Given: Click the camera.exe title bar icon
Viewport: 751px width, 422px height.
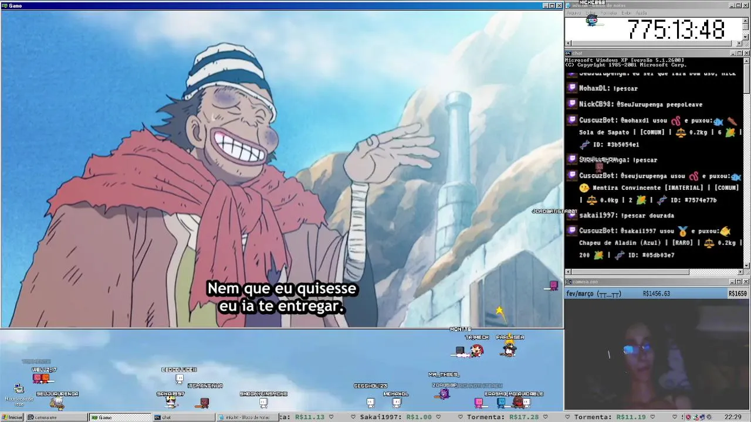Looking at the screenshot, I should [x=569, y=282].
